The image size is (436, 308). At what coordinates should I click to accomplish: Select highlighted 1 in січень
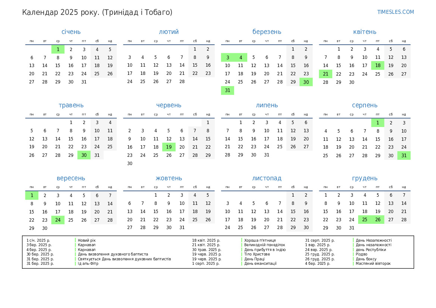click(x=58, y=50)
